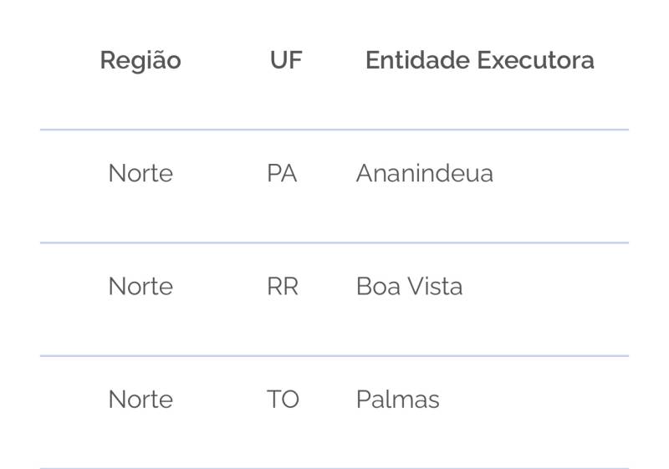Select the Ananindeua entity cell
Screen dimensions: 669x469
(425, 174)
